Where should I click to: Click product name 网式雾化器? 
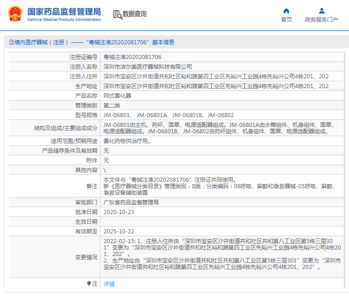click(x=117, y=96)
